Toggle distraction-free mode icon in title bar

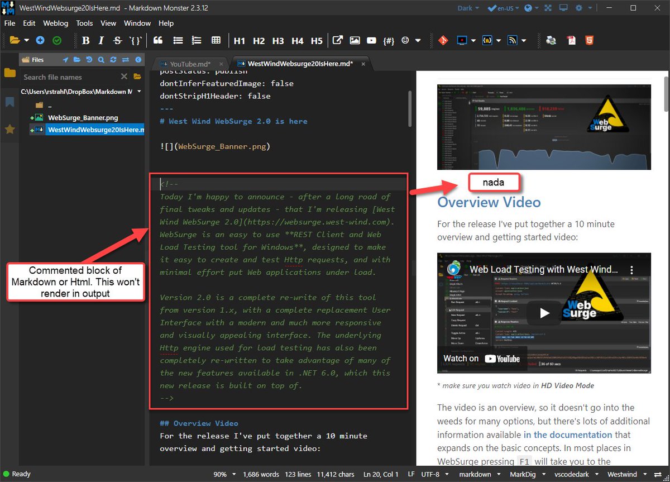[x=548, y=8]
